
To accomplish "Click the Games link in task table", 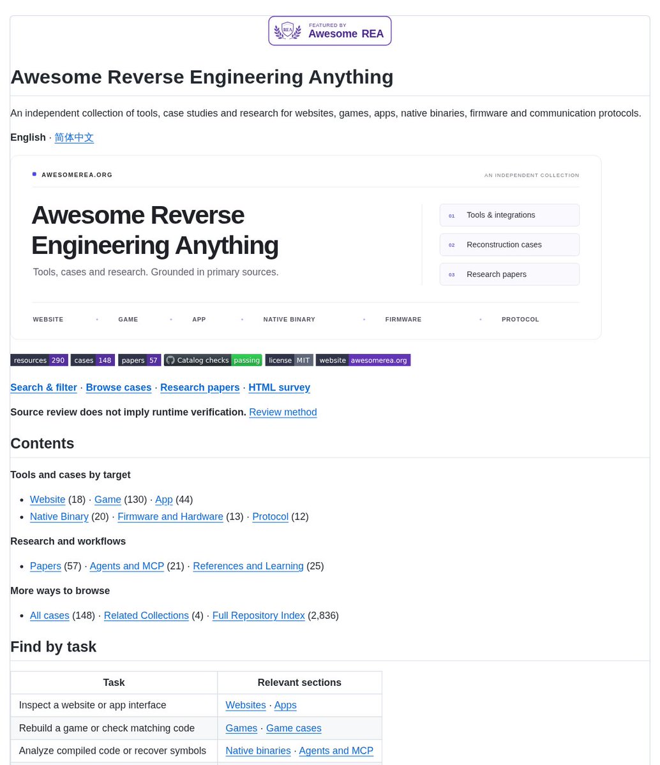I will 241,729.
